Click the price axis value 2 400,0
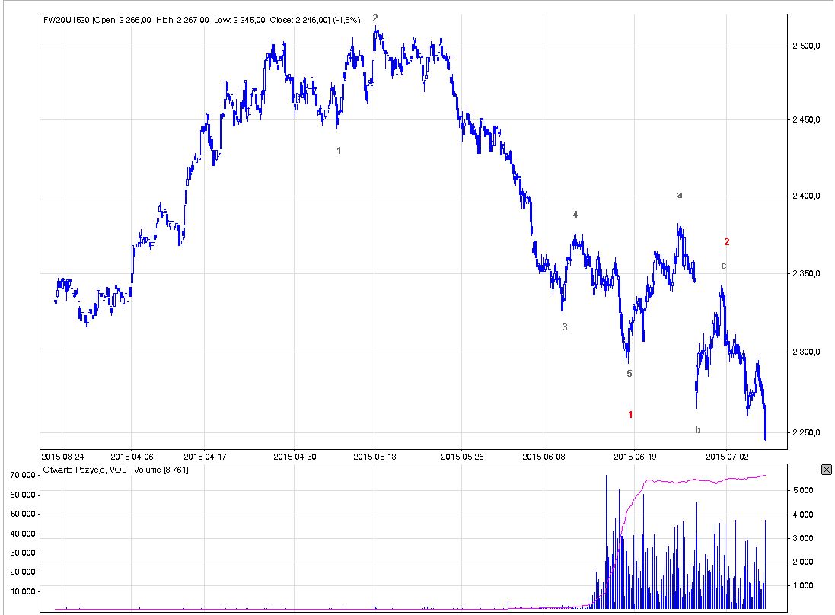The width and height of the screenshot is (835, 615). (x=806, y=196)
